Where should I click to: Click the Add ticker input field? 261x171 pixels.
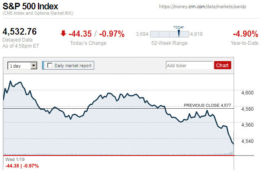pyautogui.click(x=189, y=65)
